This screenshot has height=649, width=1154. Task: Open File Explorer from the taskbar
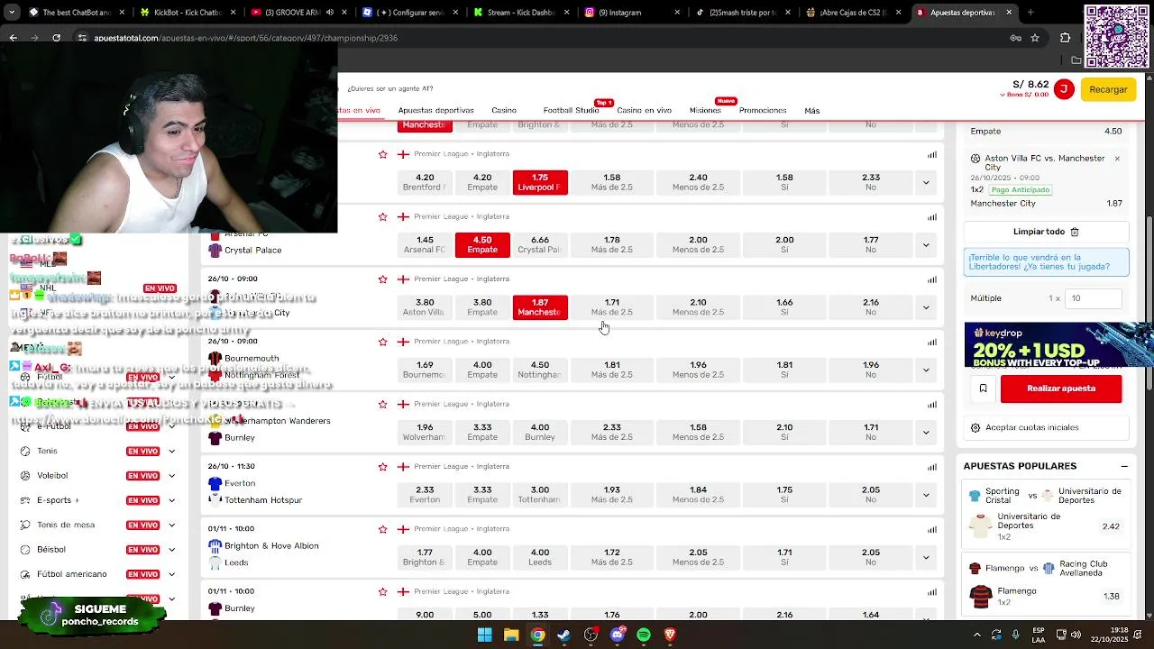pos(511,635)
